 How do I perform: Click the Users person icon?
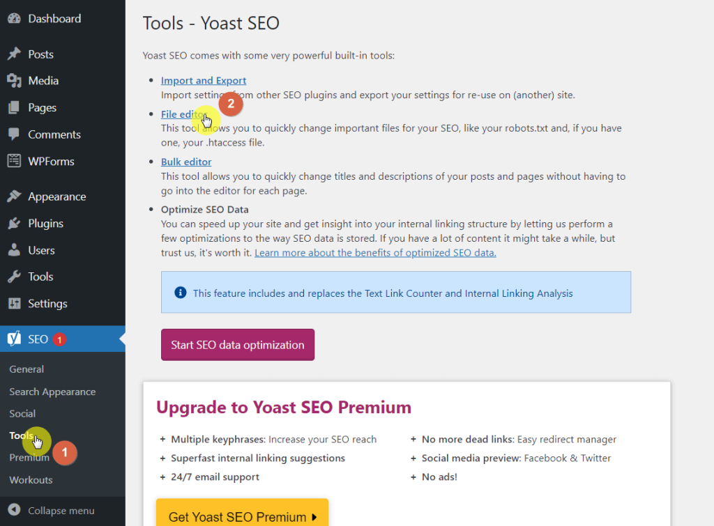pos(14,250)
